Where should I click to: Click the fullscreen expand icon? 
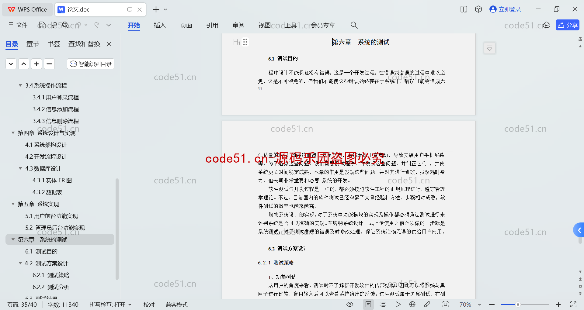click(x=573, y=304)
